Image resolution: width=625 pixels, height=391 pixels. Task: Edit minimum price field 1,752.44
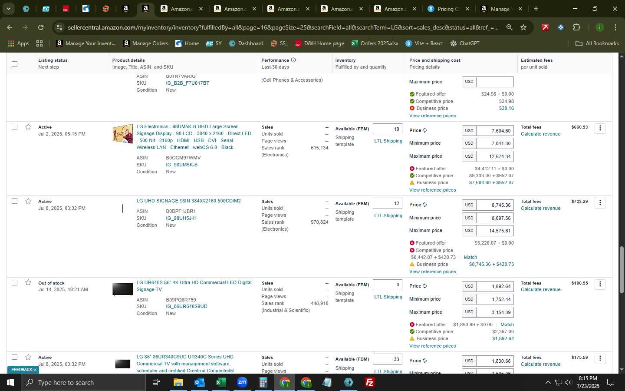pyautogui.click(x=495, y=299)
